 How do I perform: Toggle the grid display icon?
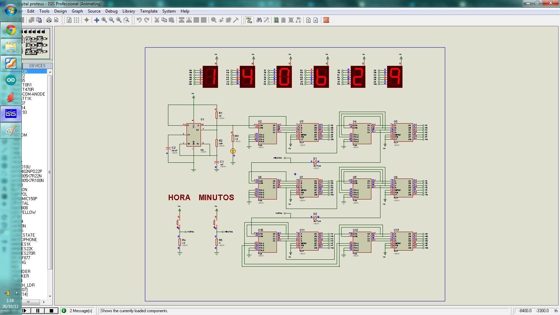pyautogui.click(x=76, y=20)
